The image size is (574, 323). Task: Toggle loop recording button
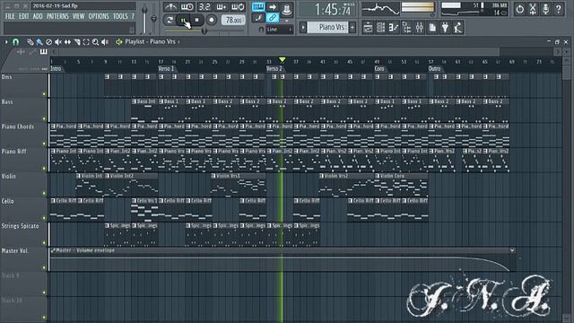pyautogui.click(x=238, y=6)
